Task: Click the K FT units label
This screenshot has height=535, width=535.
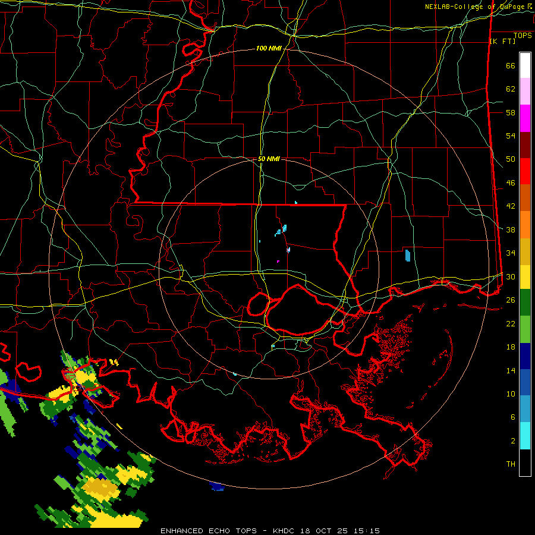Action: pyautogui.click(x=502, y=41)
